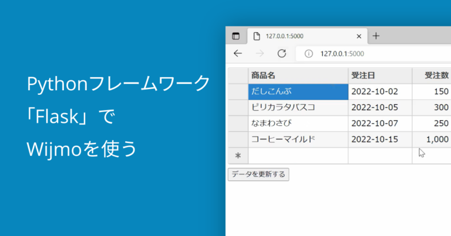Screen dimensions: 451x236
Task: Click the grid's top-left select-all corner cell
Action: point(238,76)
